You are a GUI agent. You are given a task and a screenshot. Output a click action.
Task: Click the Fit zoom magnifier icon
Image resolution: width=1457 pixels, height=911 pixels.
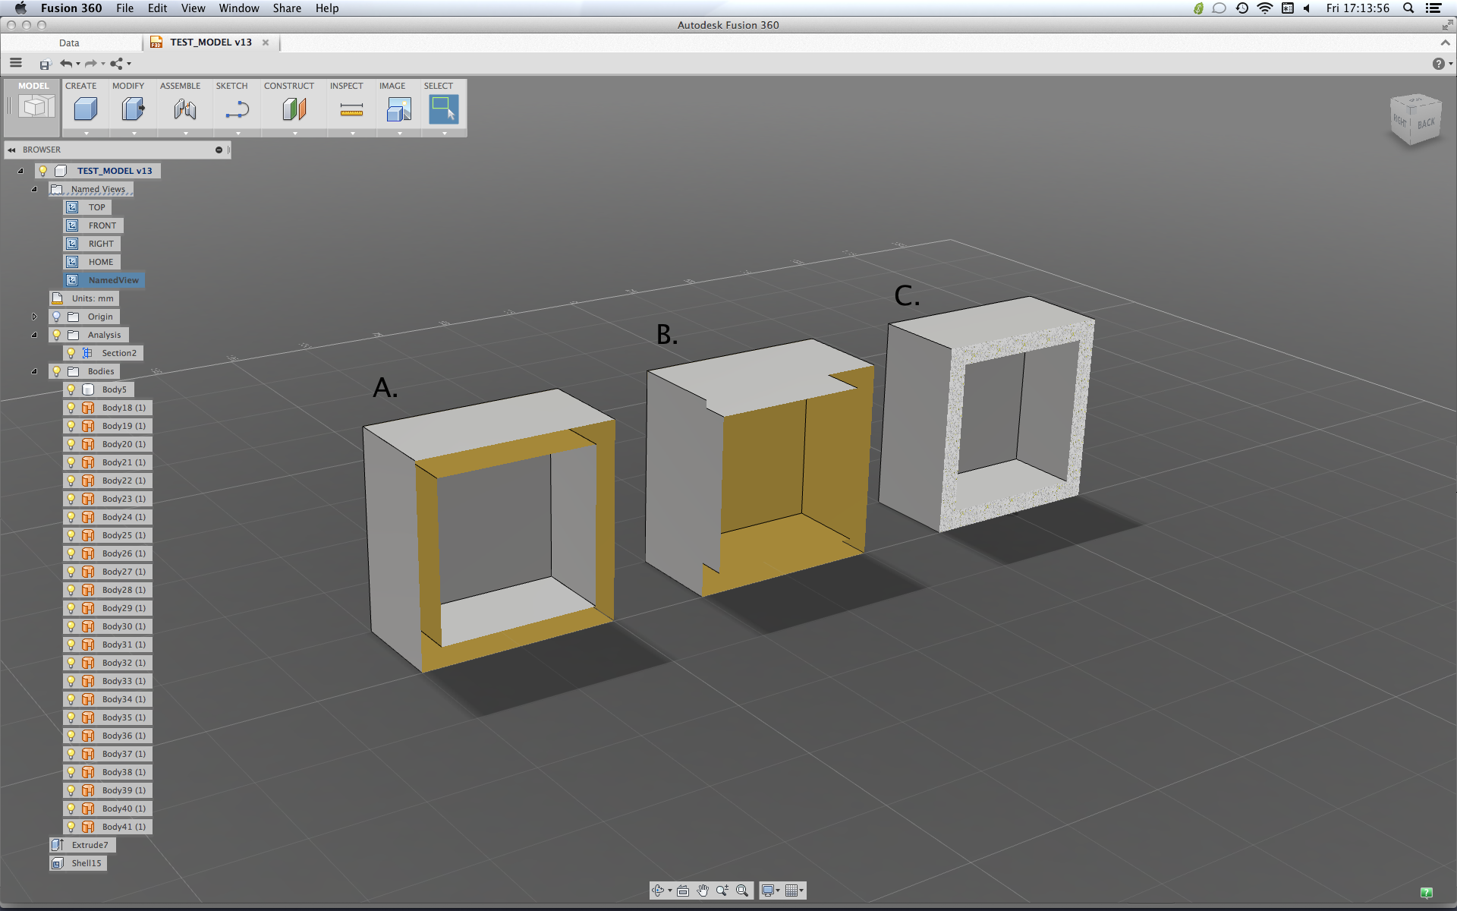(x=742, y=891)
